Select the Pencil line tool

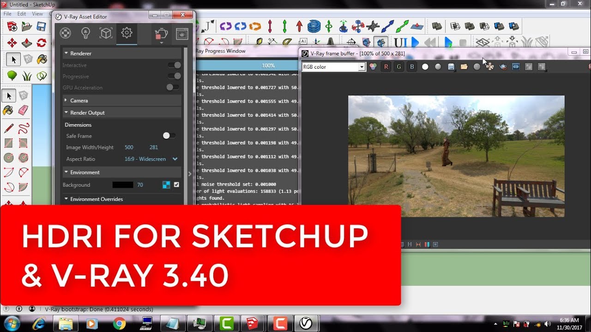pos(9,128)
